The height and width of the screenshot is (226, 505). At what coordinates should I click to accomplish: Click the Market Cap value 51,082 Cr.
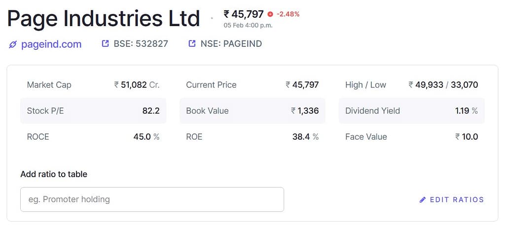[x=137, y=85]
